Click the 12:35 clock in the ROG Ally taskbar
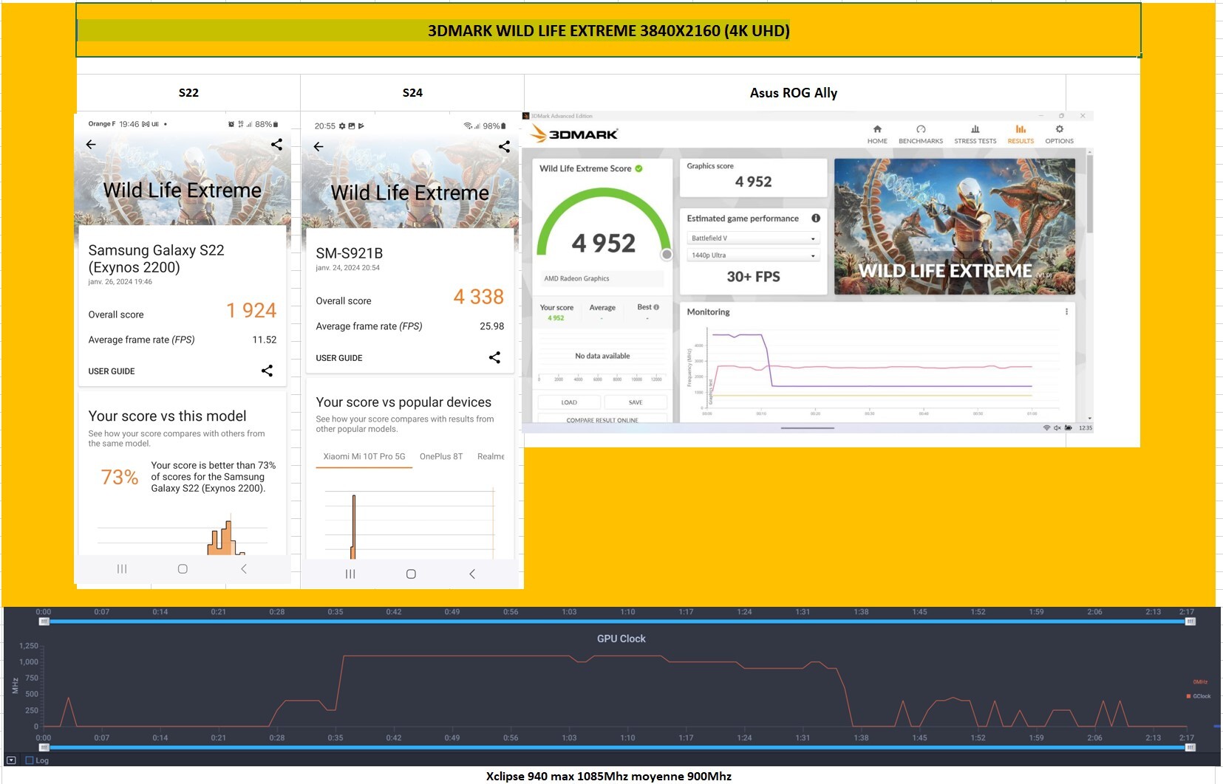Viewport: 1223px width, 784px height. (x=1085, y=428)
